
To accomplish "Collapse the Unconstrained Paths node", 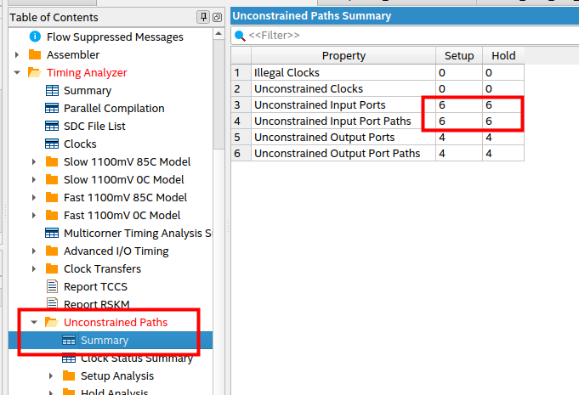I will (x=34, y=322).
